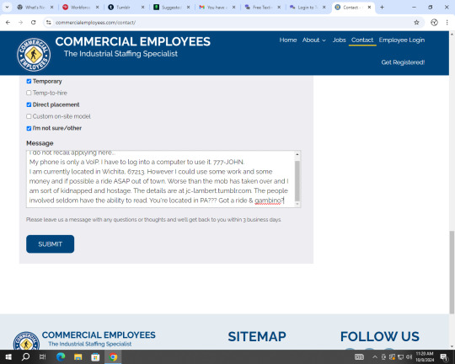Viewport: 455px width, 364px height.
Task: Open the Employee Login link
Action: click(x=402, y=40)
